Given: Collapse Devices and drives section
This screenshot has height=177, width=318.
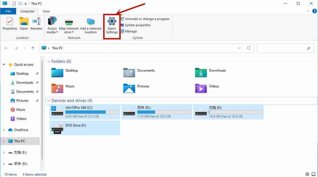Looking at the screenshot, I should click(49, 100).
